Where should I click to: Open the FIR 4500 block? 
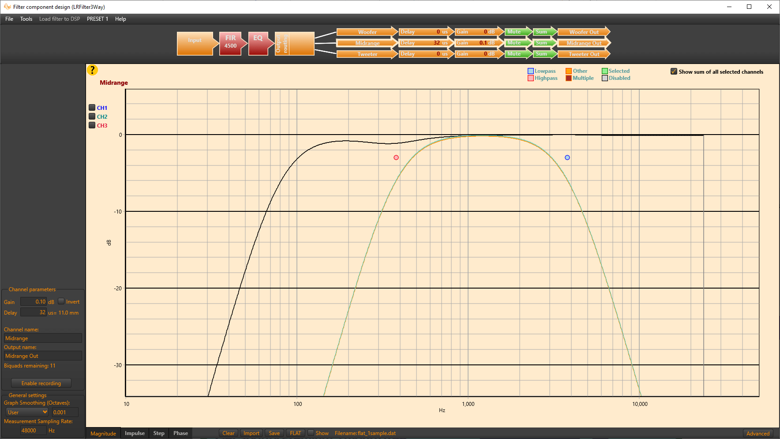click(232, 43)
